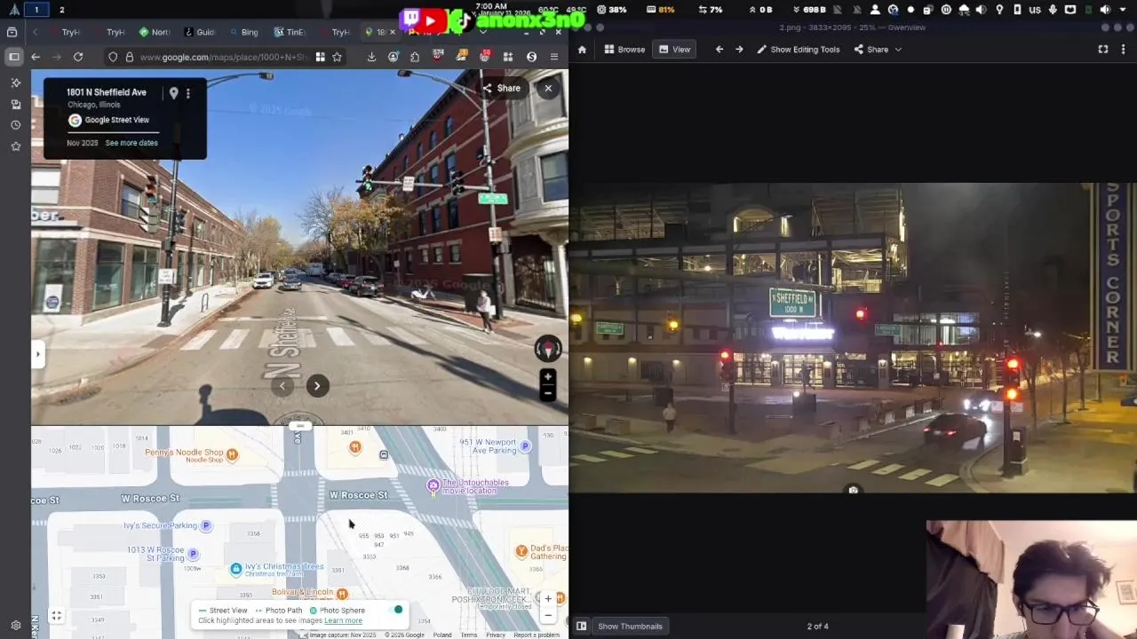Open the Terms link under the map
The image size is (1137, 639).
pyautogui.click(x=469, y=635)
